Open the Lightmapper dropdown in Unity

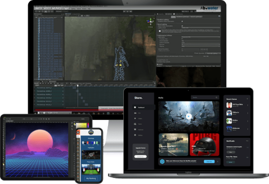point(201,37)
